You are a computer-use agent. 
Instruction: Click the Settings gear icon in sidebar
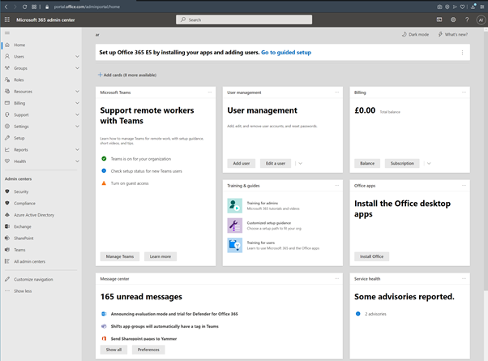7,127
